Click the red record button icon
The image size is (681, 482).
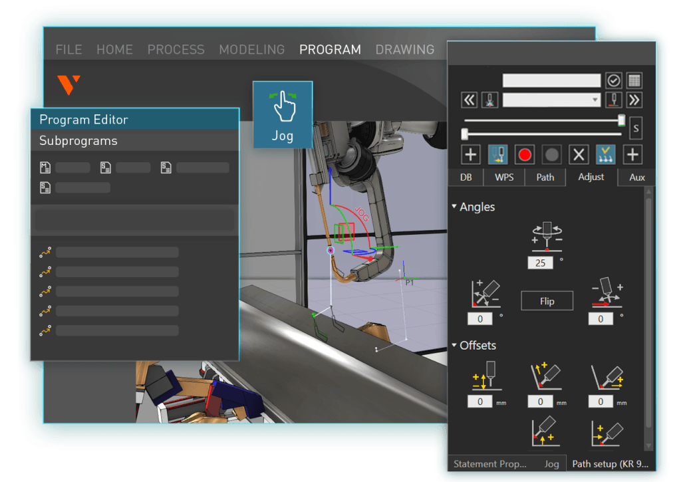(525, 155)
